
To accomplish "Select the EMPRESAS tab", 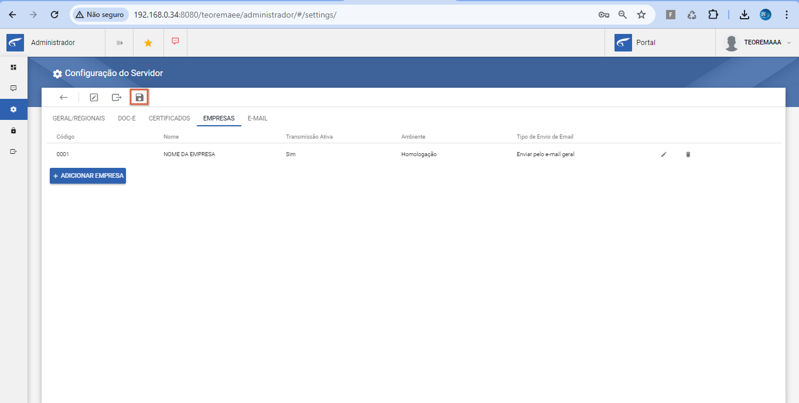I will pos(219,118).
